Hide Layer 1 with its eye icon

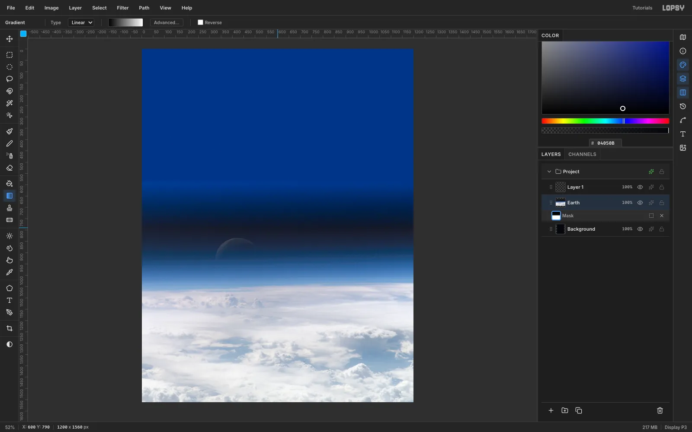click(640, 187)
